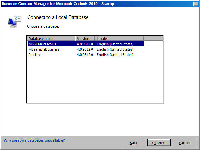200x150 pixels.
Task: Click version 4.0.9812.0 in MSBCMCatscoLPL row
Action: pyautogui.click(x=85, y=44)
